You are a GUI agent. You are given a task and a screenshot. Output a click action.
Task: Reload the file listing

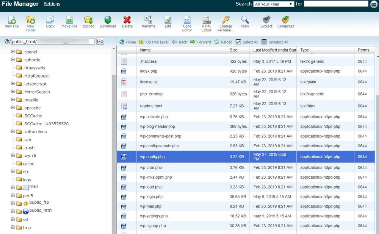click(223, 42)
